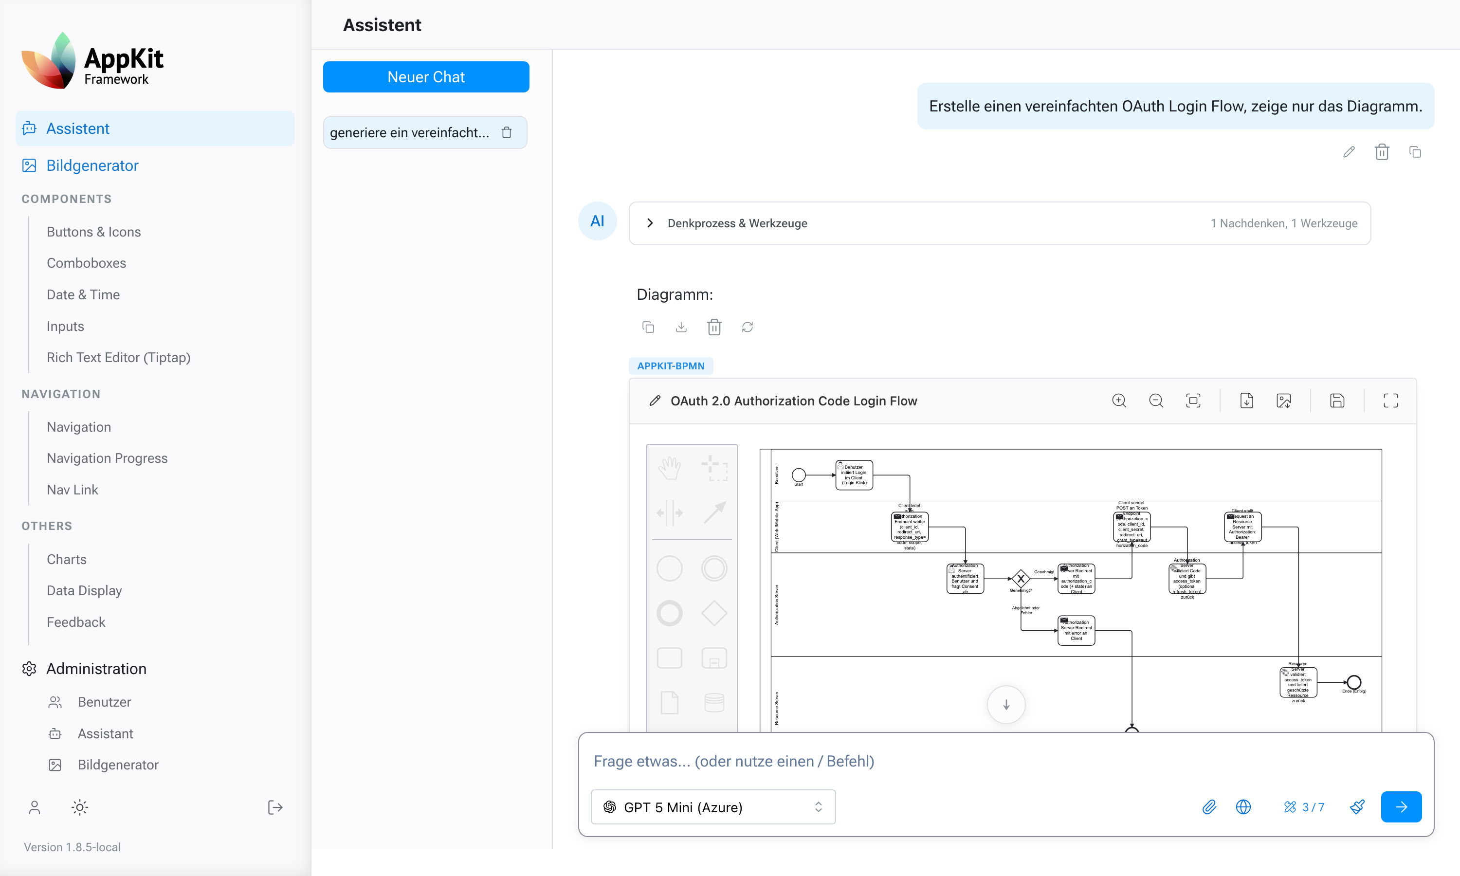Viewport: 1460px width, 876px height.
Task: Open Assistent in sidebar
Action: [x=155, y=128]
